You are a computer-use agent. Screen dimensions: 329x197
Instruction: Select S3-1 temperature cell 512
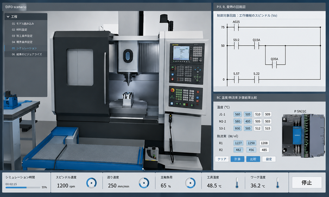(x=258, y=128)
